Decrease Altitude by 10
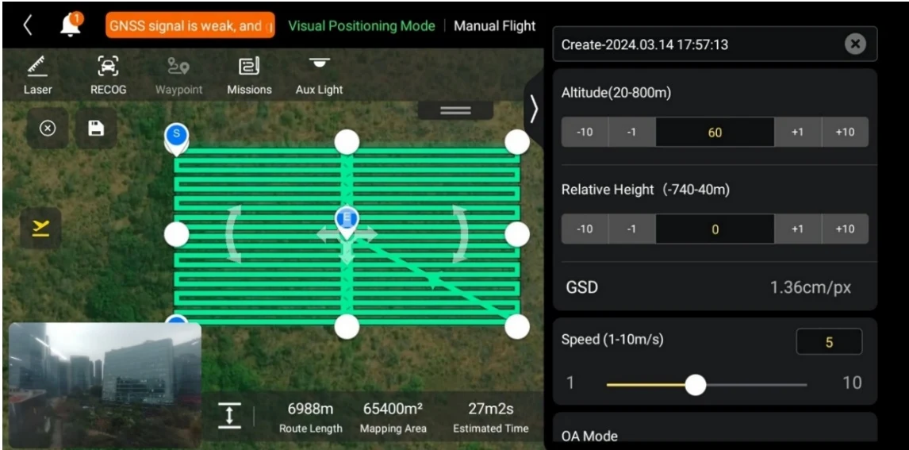Screen dimensions: 909x450 tap(585, 133)
